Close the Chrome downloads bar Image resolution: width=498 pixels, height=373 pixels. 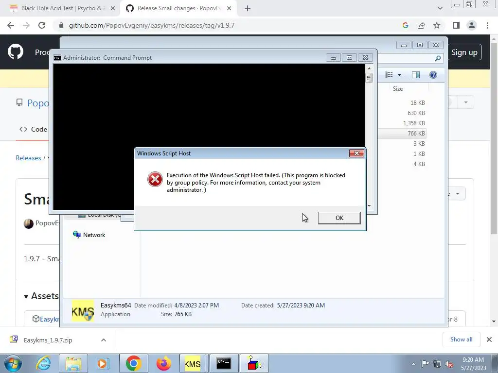click(x=489, y=339)
